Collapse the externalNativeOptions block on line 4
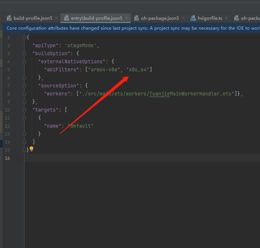Image resolution: width=260 pixels, height=248 pixels. [25, 61]
